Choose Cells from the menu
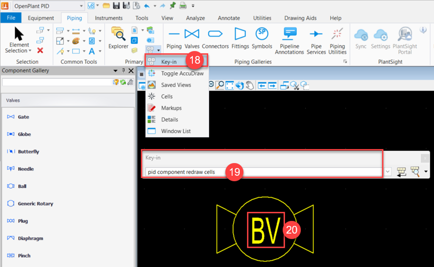 tap(177, 97)
